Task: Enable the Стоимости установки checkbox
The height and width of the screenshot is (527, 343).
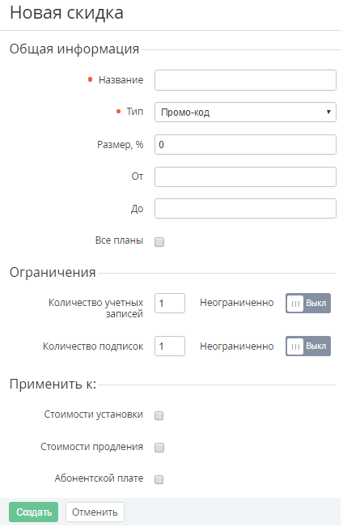Action: pos(159,416)
